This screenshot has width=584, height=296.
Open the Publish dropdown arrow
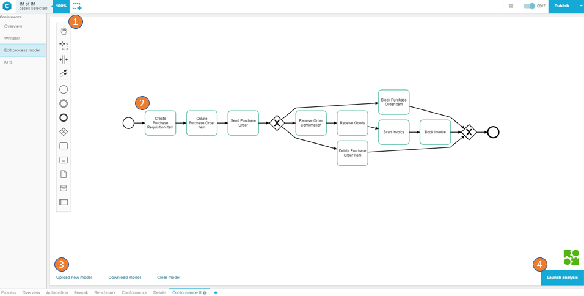click(580, 6)
